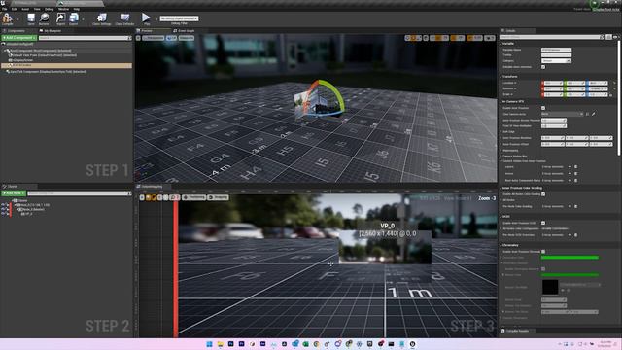Image resolution: width=622 pixels, height=350 pixels.
Task: Click the first orange icon in Output Mapping toolbar
Action: point(149,197)
